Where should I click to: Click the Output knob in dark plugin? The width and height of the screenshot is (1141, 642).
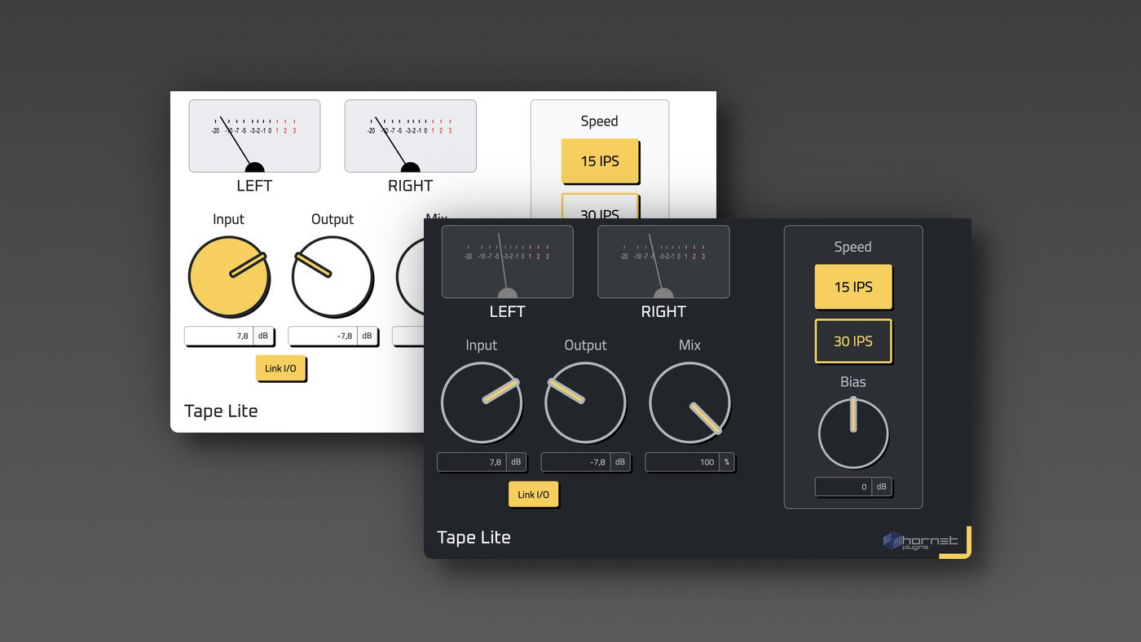coord(585,402)
